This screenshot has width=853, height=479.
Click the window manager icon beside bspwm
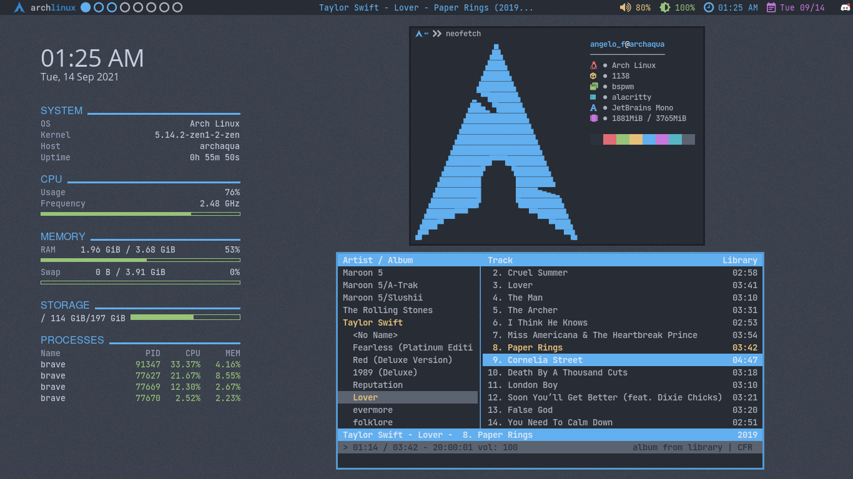[593, 87]
